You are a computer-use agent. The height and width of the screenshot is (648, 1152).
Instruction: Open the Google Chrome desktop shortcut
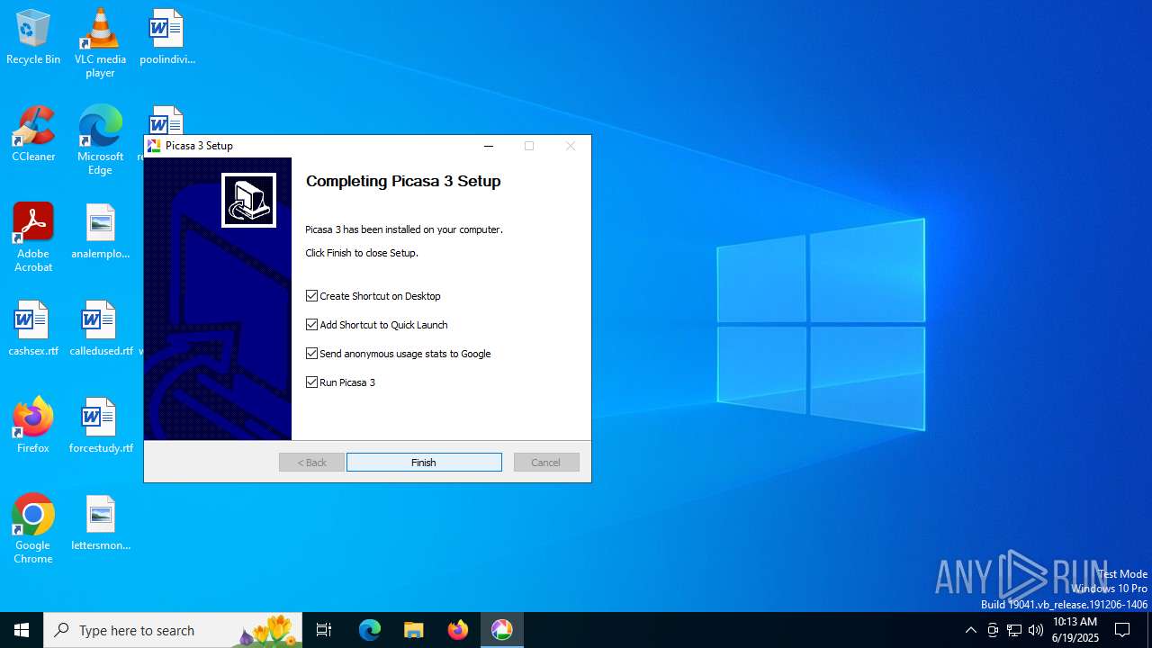tap(33, 529)
